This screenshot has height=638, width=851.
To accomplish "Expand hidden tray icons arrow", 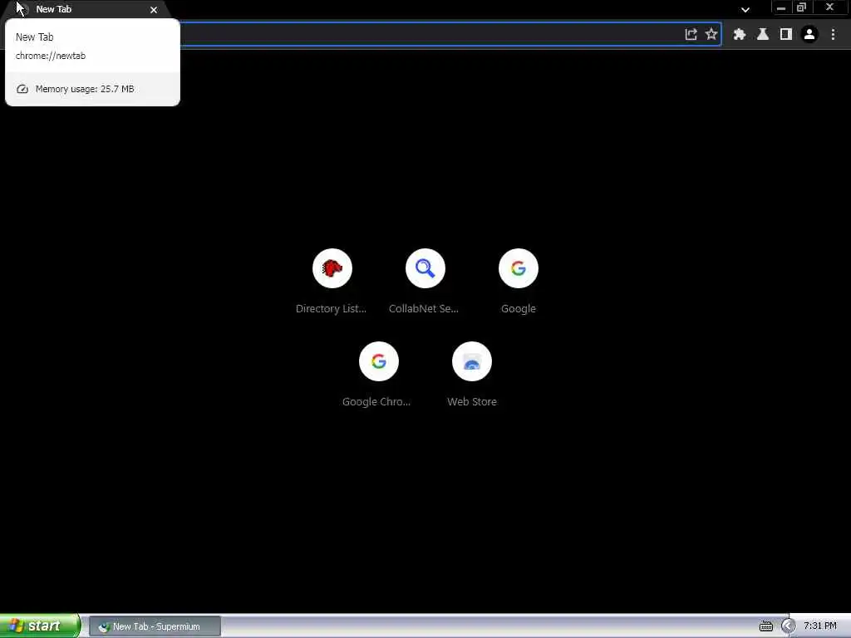I will point(788,626).
